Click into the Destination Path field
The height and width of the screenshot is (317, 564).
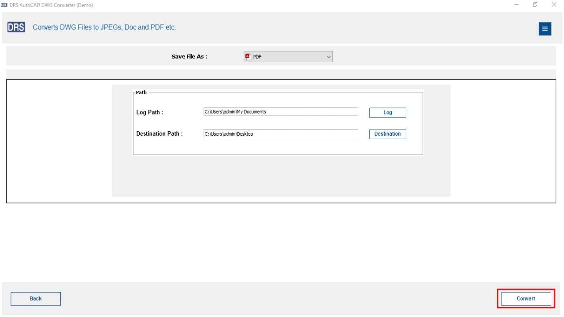[x=281, y=134]
